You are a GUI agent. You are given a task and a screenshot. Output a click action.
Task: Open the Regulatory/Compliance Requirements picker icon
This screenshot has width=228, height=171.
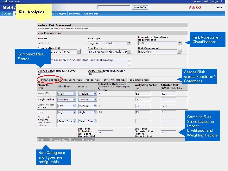(180, 43)
